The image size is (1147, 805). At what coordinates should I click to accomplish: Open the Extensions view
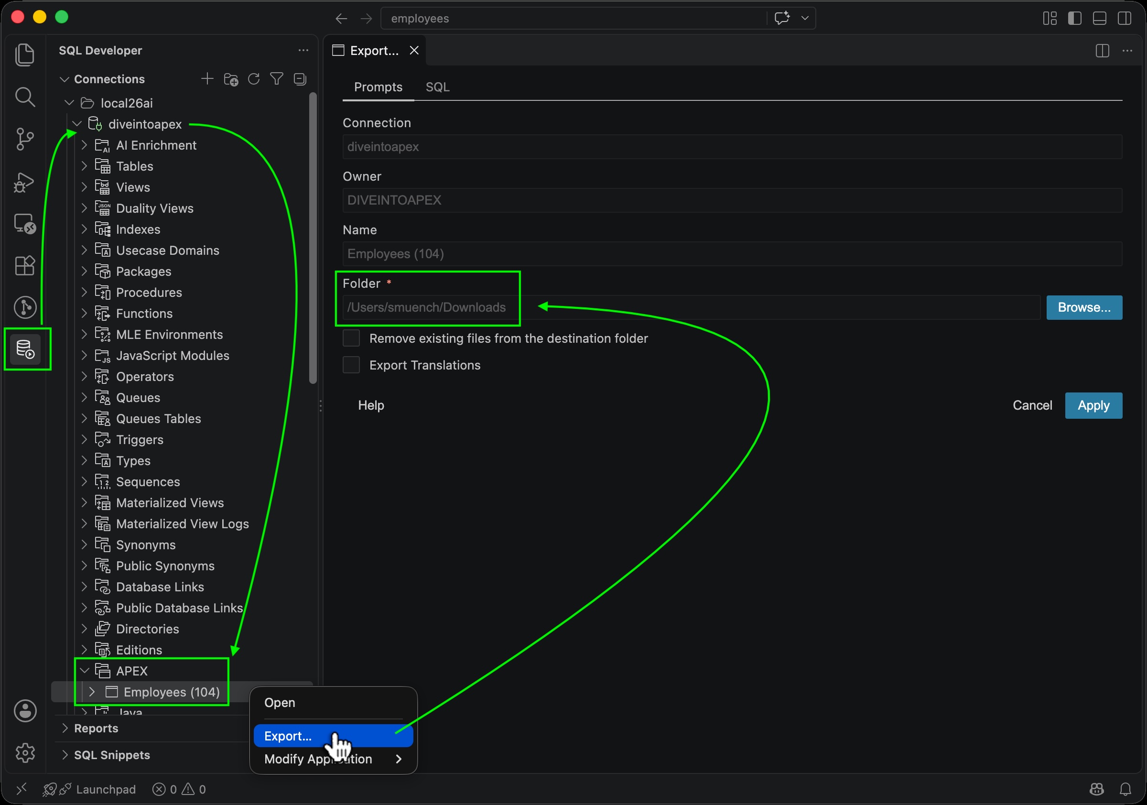pos(25,265)
